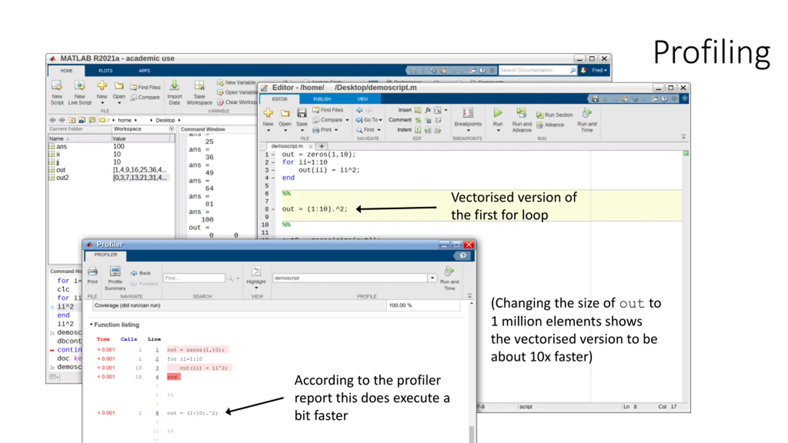
Task: Click Run Section button
Action: click(x=554, y=115)
